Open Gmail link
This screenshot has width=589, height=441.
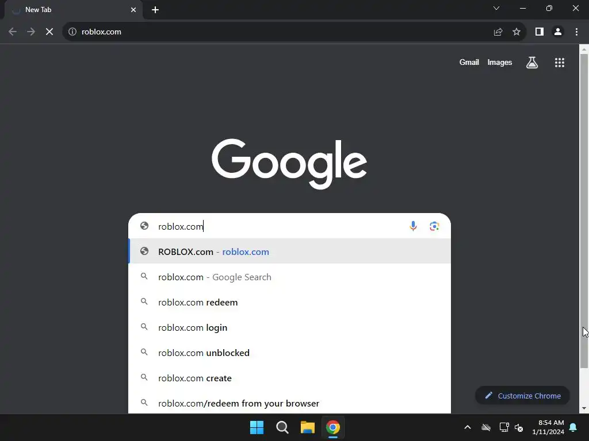click(x=469, y=62)
